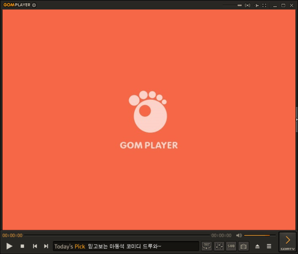Close the GOM Player window
The height and width of the screenshot is (254, 298).
point(292,5)
